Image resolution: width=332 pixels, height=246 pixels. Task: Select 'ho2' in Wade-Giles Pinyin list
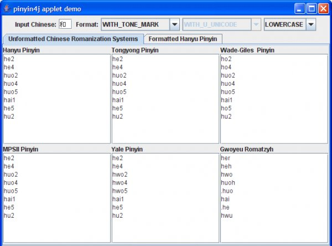coord(226,59)
